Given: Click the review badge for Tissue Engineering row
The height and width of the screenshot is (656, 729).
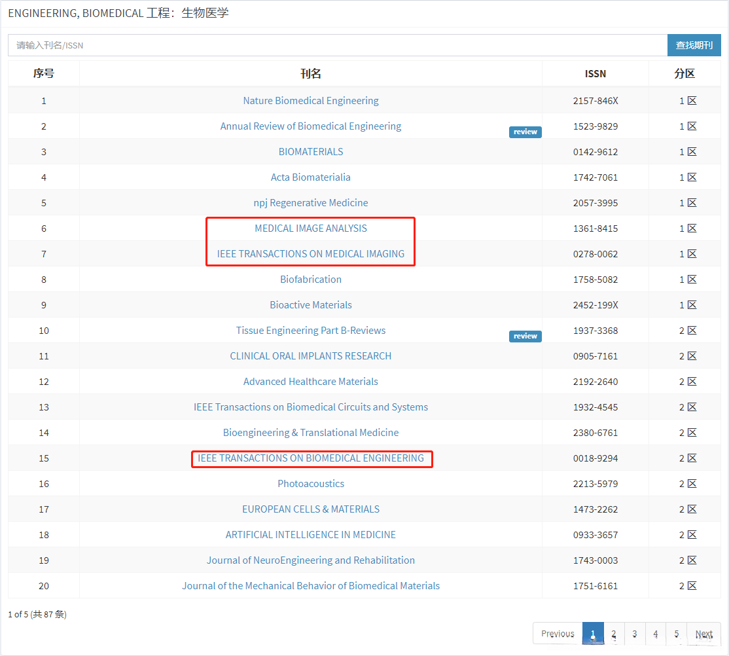Looking at the screenshot, I should pyautogui.click(x=525, y=337).
